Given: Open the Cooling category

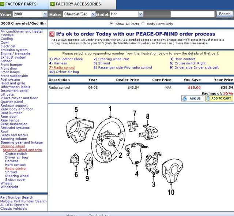Looking at the screenshot, I should (7, 39).
